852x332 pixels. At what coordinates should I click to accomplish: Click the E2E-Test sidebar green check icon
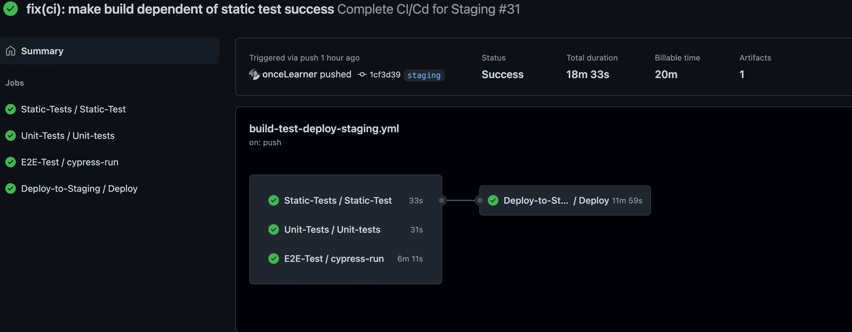[x=11, y=162]
